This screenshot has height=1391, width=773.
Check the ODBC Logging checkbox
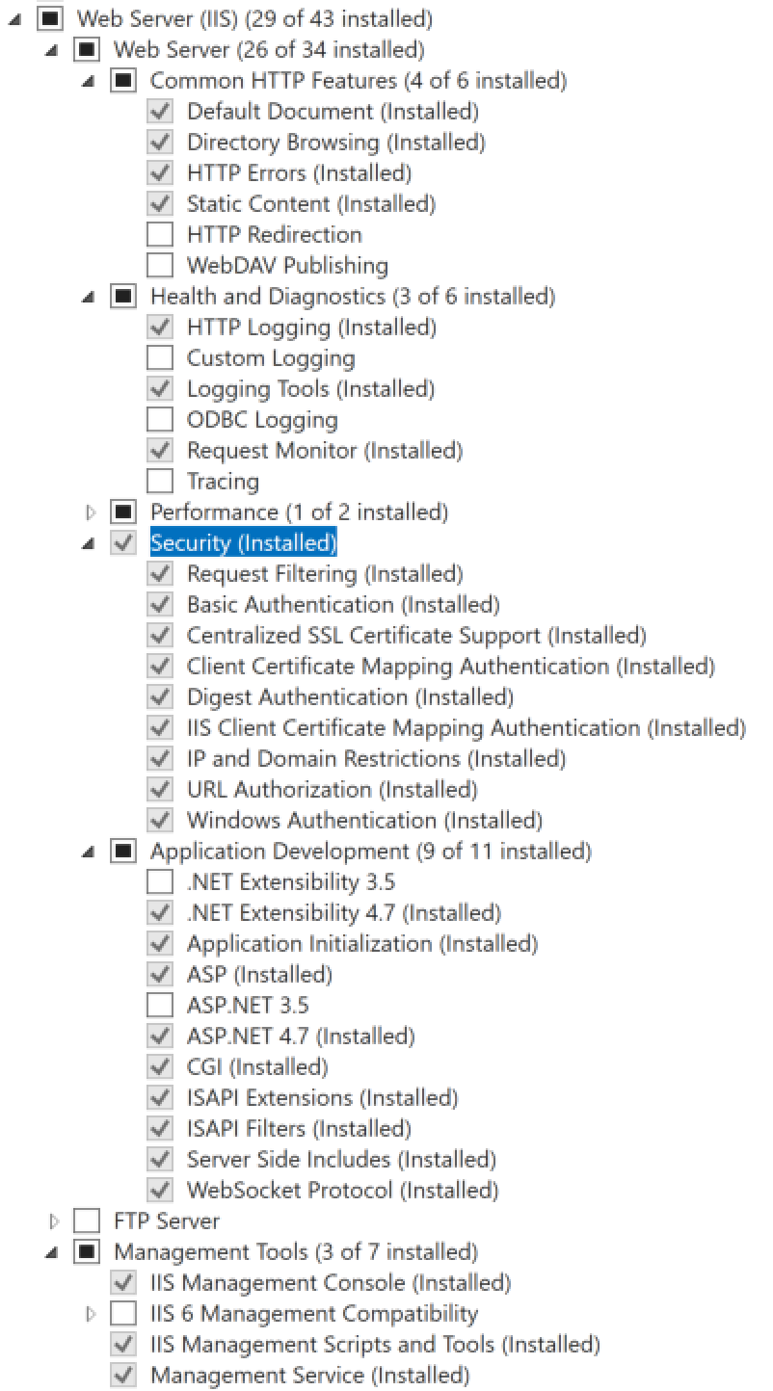(160, 420)
